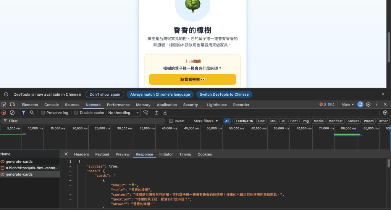Open the Cookies request tab
The image size is (391, 210).
205,154
